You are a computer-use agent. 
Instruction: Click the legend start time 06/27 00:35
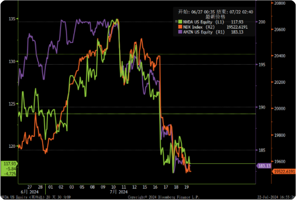[196, 12]
